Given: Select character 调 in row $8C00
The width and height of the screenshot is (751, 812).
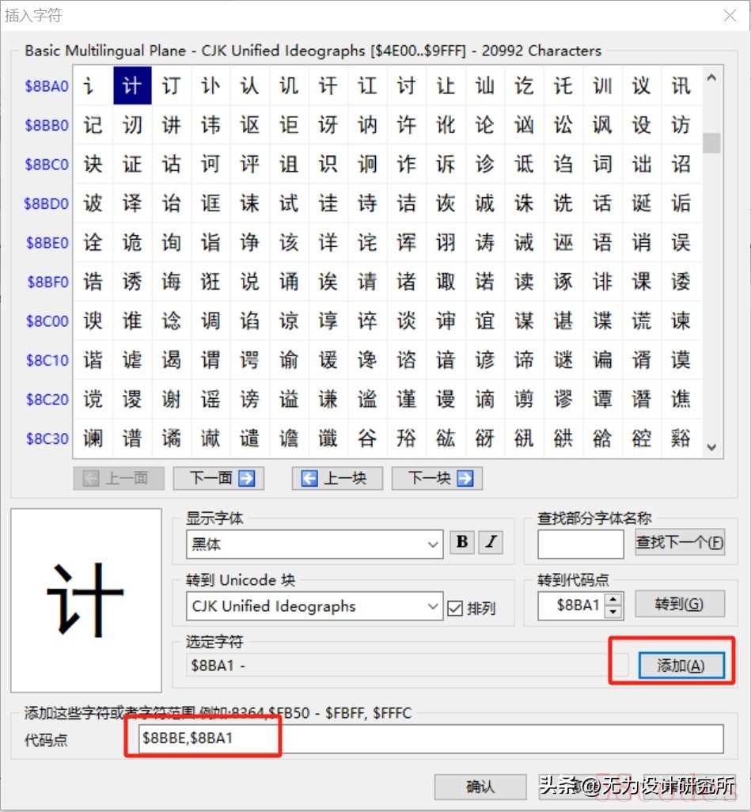Looking at the screenshot, I should coord(211,321).
